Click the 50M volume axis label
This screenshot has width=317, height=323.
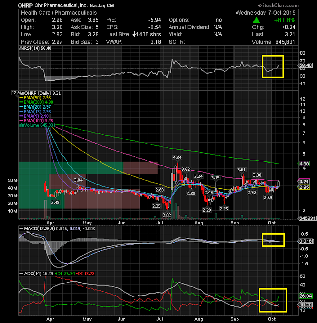coord(12,181)
